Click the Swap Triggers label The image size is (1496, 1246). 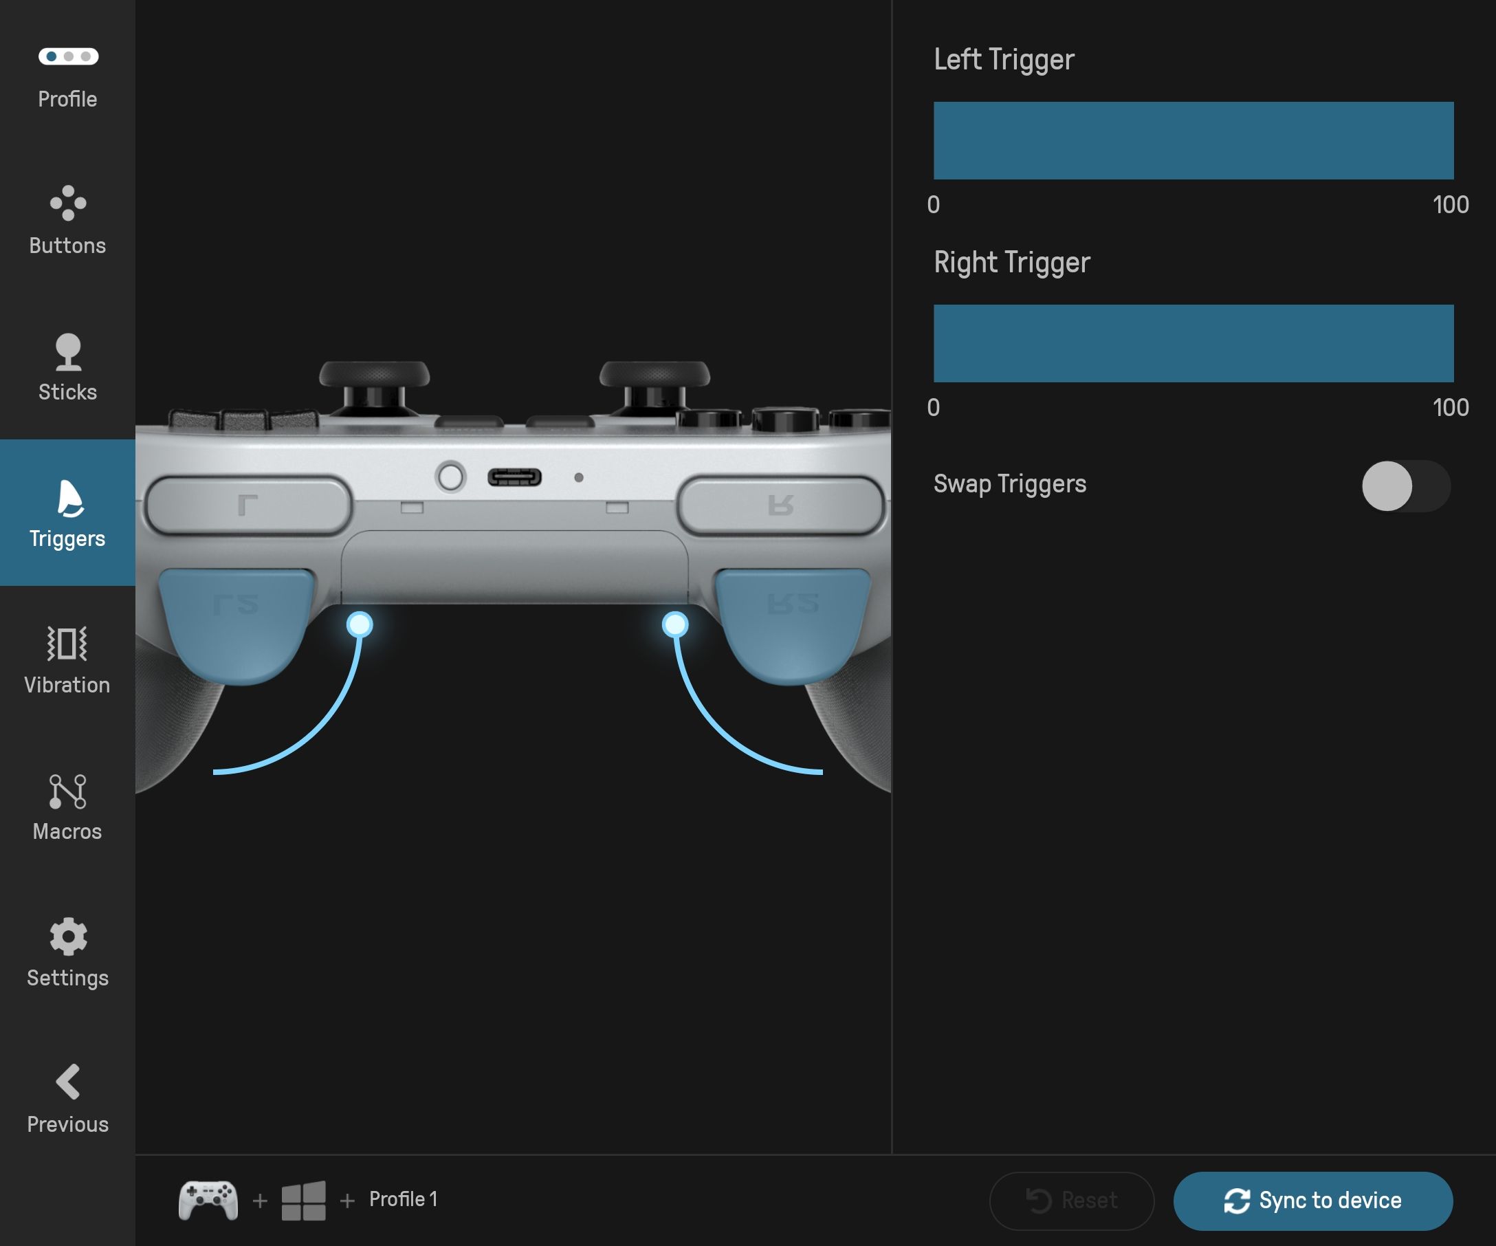pos(1009,483)
